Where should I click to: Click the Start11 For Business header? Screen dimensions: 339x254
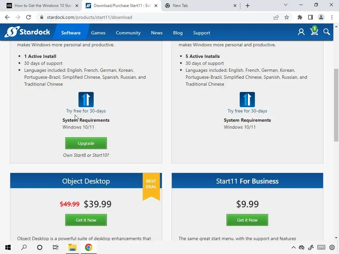(247, 181)
